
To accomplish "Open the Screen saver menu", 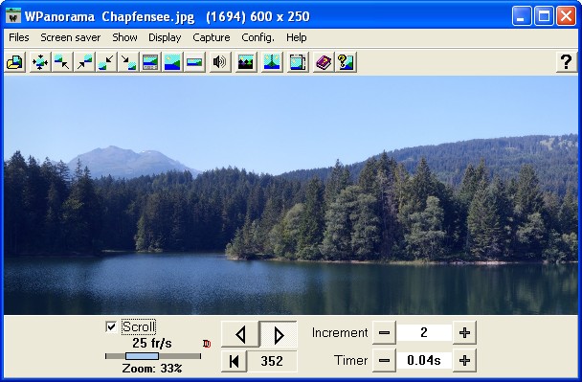I will [x=71, y=37].
